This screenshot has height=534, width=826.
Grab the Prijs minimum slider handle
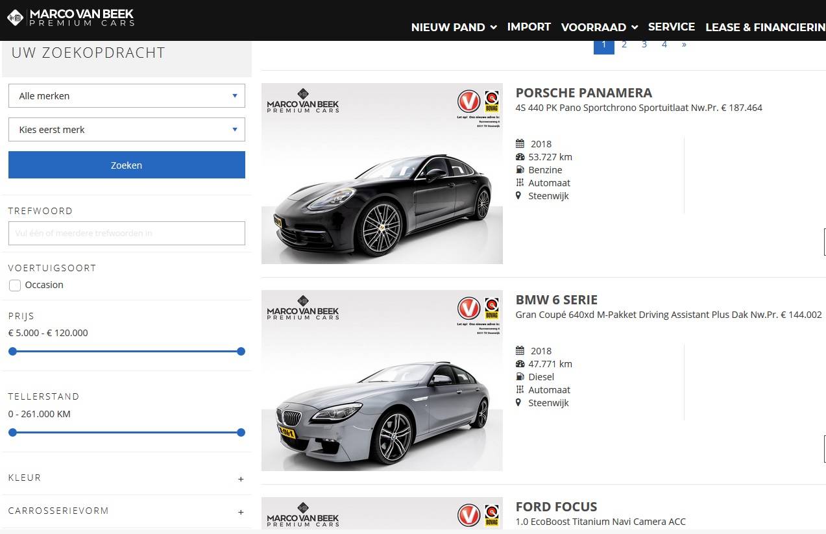point(12,352)
